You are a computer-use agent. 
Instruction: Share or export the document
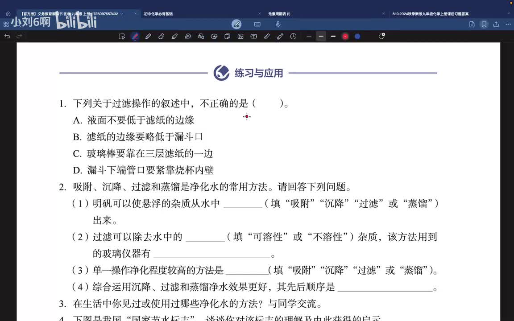496,24
